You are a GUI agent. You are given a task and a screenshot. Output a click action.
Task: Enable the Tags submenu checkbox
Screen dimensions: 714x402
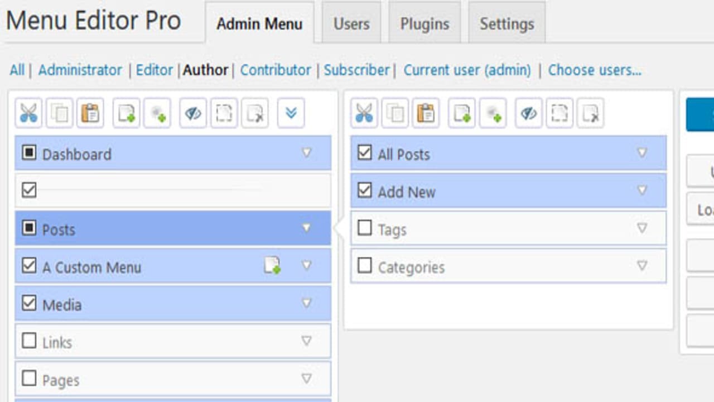pyautogui.click(x=364, y=228)
